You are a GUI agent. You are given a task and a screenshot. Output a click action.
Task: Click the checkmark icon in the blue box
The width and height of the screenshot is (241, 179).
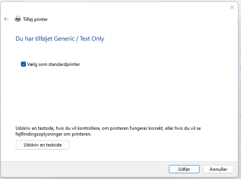[x=23, y=64]
